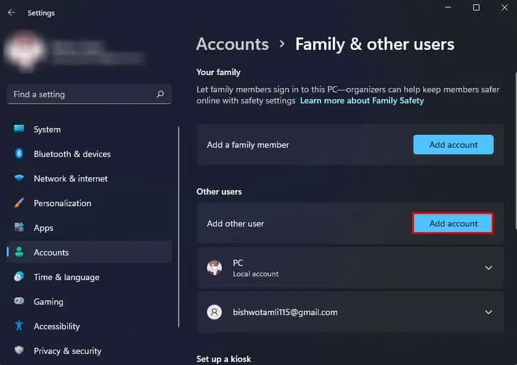The height and width of the screenshot is (365, 517).
Task: Select Bluetooth & devices in the sidebar
Action: pyautogui.click(x=72, y=154)
